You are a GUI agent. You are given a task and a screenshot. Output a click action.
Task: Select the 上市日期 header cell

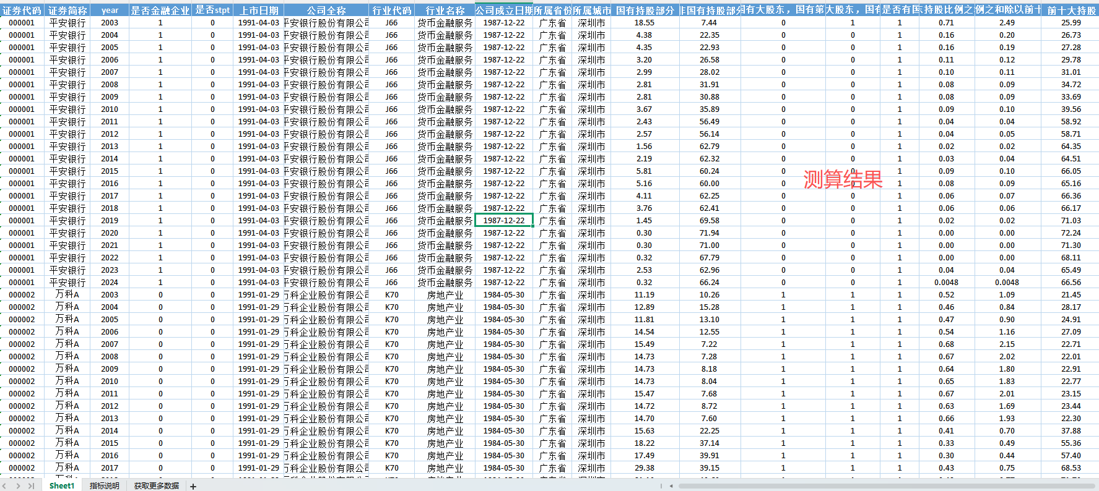point(258,11)
